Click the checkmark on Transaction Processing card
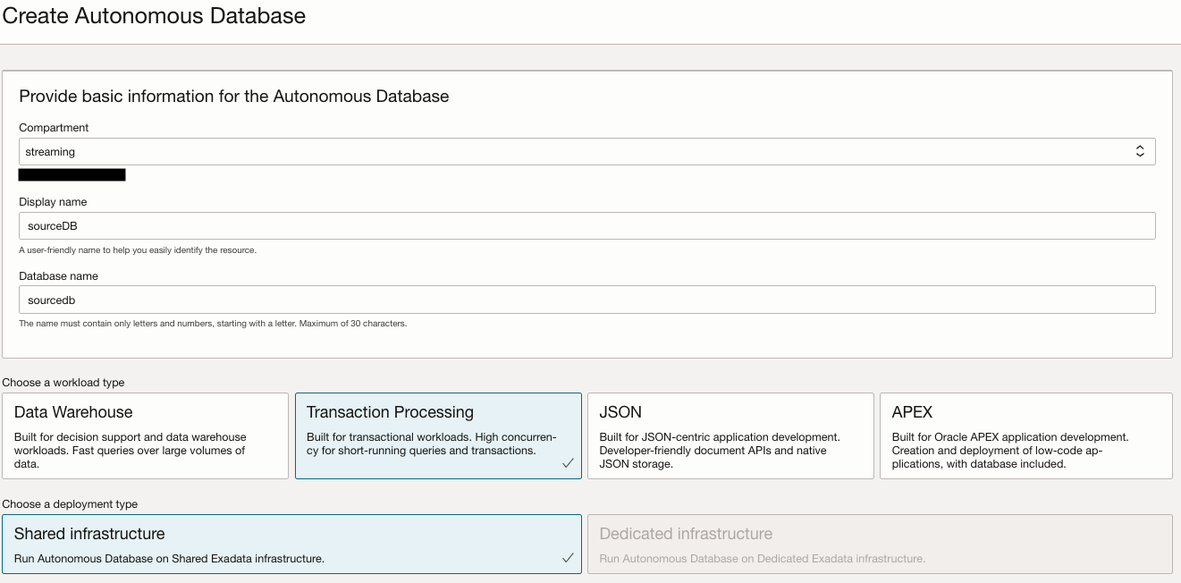This screenshot has height=583, width=1181. coord(568,463)
